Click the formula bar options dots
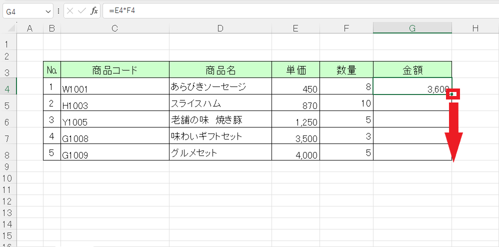Viewport: 499px width, 247px height. point(58,11)
